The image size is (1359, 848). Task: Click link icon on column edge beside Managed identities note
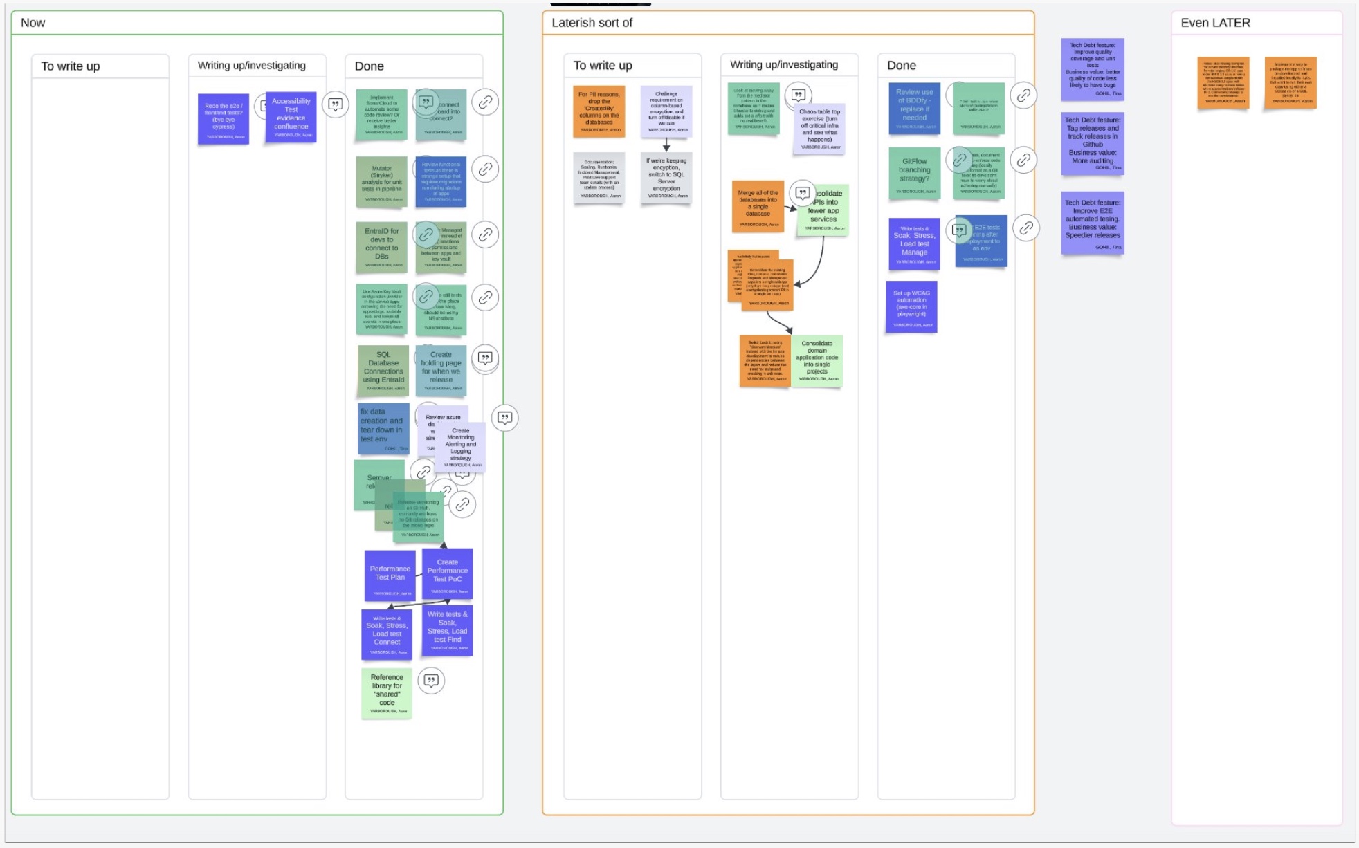[486, 234]
